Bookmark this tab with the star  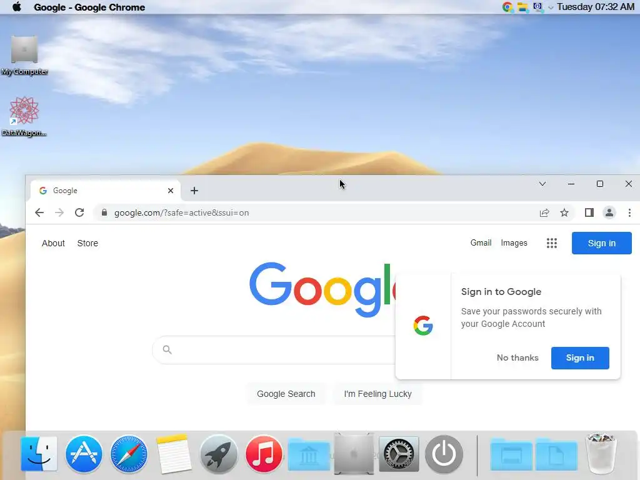coord(564,212)
